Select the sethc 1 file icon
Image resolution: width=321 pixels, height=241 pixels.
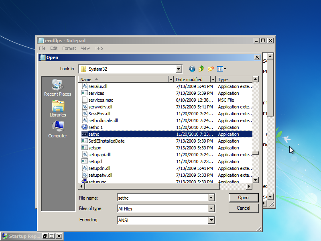(x=85, y=127)
